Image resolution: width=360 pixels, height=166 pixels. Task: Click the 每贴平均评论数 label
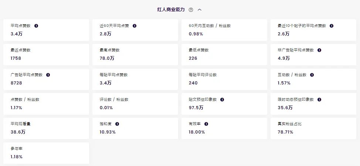[203, 75]
